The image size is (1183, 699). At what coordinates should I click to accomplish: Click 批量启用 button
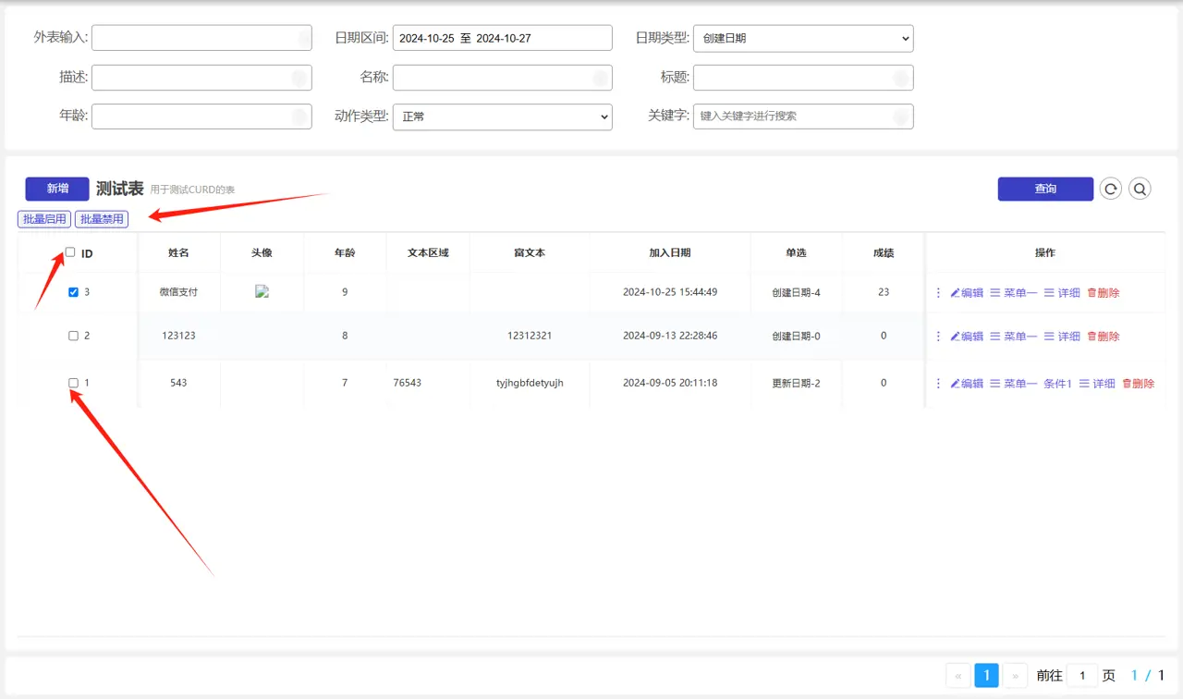click(44, 219)
